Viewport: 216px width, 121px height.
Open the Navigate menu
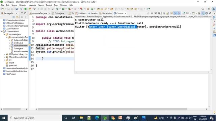tap(32, 5)
